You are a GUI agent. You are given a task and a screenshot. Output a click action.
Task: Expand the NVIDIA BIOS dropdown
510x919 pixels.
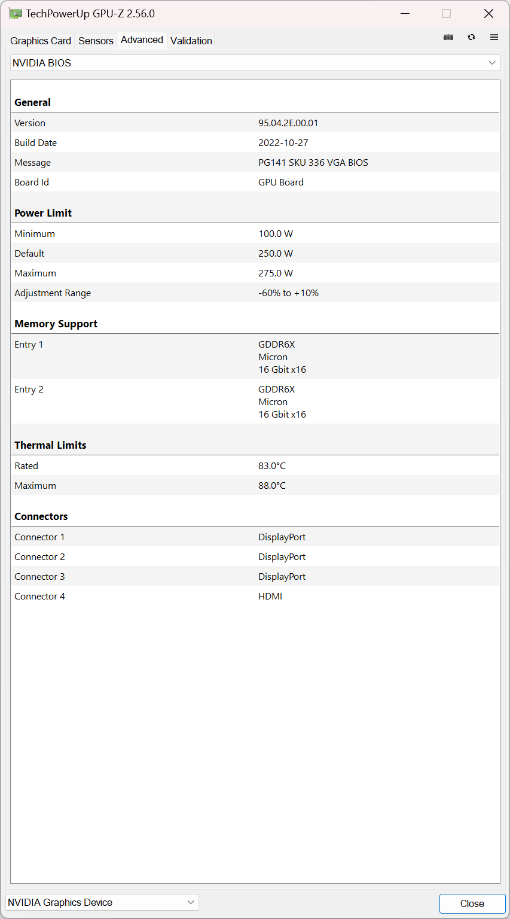tap(255, 63)
